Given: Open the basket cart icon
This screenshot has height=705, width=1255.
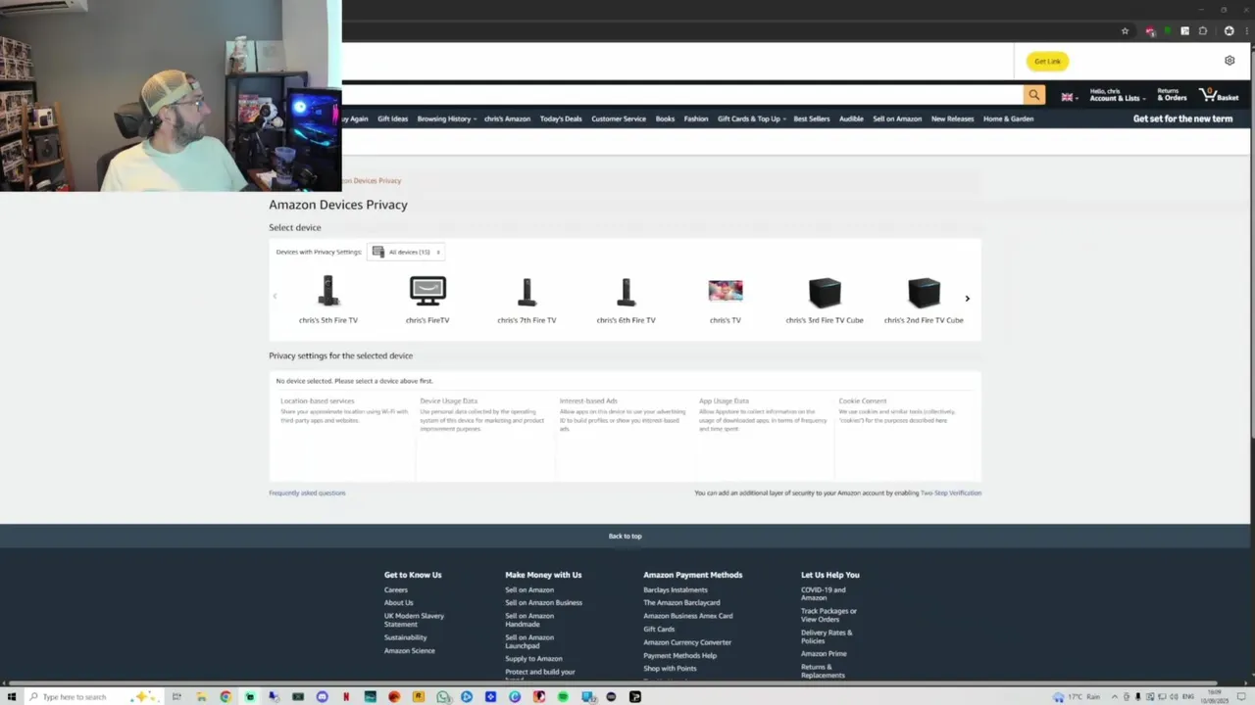Looking at the screenshot, I should (x=1220, y=95).
